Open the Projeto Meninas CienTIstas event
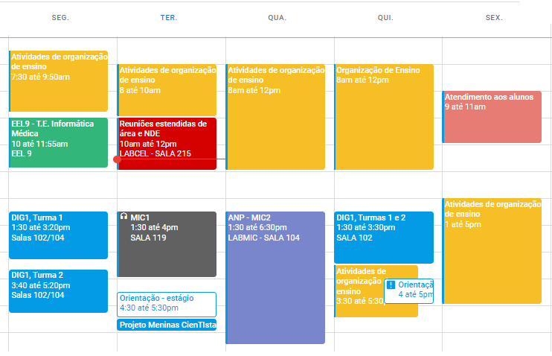 tap(167, 325)
